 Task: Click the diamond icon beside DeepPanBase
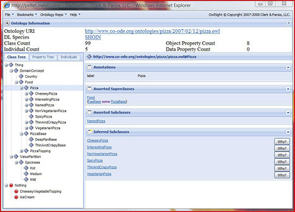tap(31, 139)
